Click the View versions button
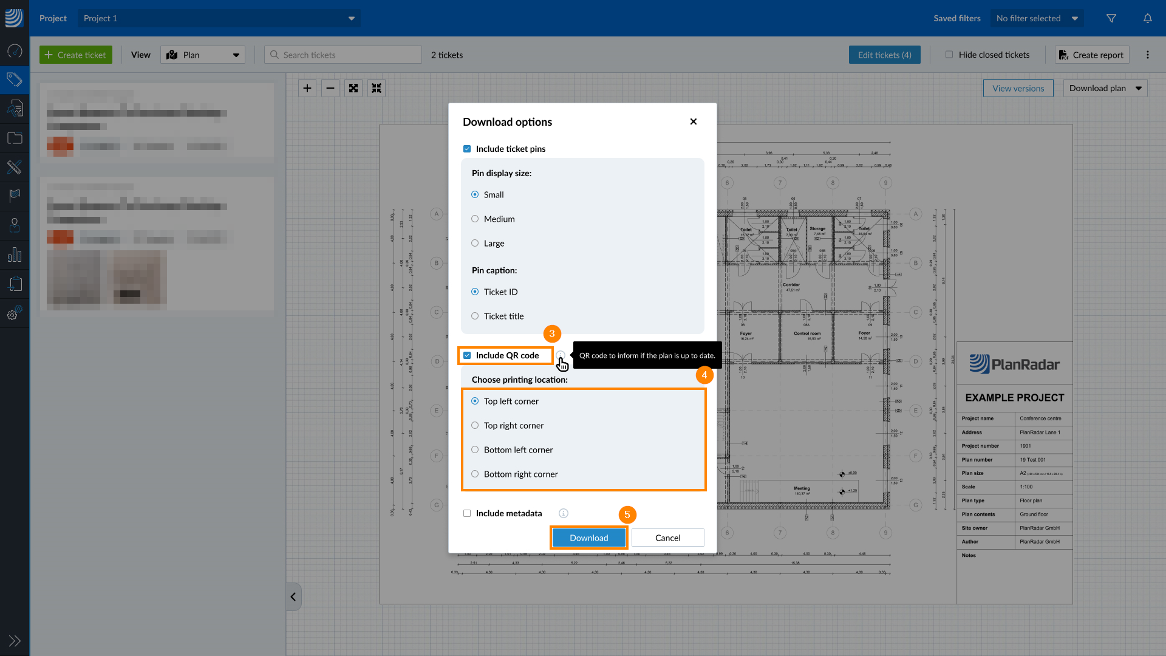 tap(1018, 88)
